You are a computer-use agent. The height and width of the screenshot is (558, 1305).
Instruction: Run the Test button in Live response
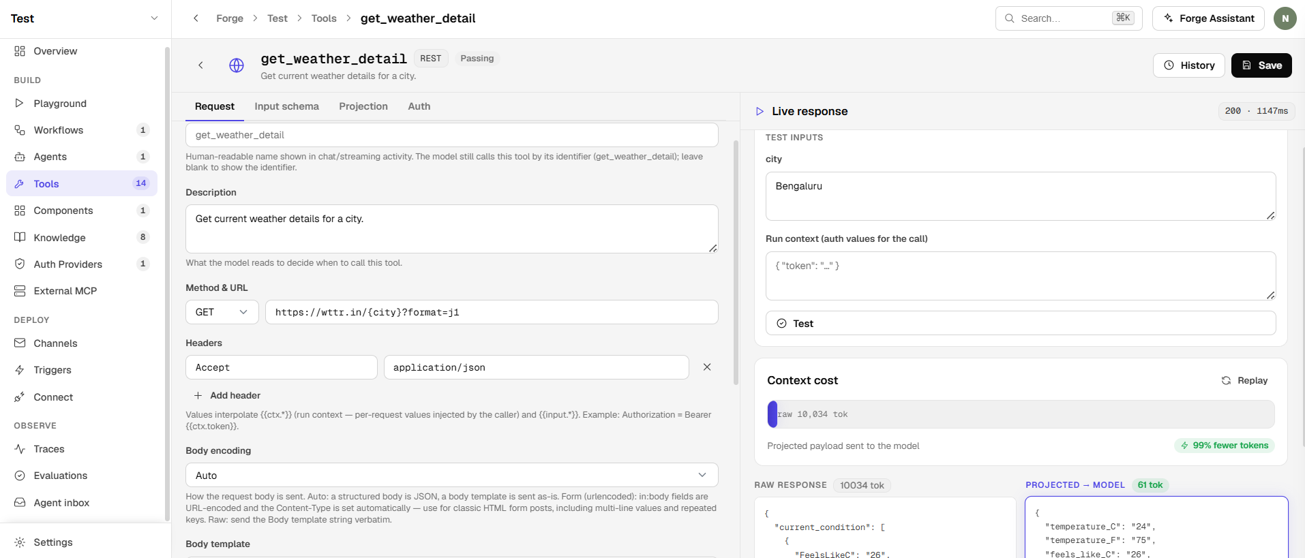(1021, 324)
